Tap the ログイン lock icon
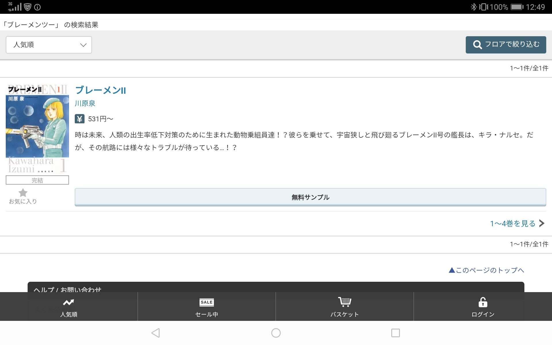The height and width of the screenshot is (345, 552). click(x=483, y=302)
